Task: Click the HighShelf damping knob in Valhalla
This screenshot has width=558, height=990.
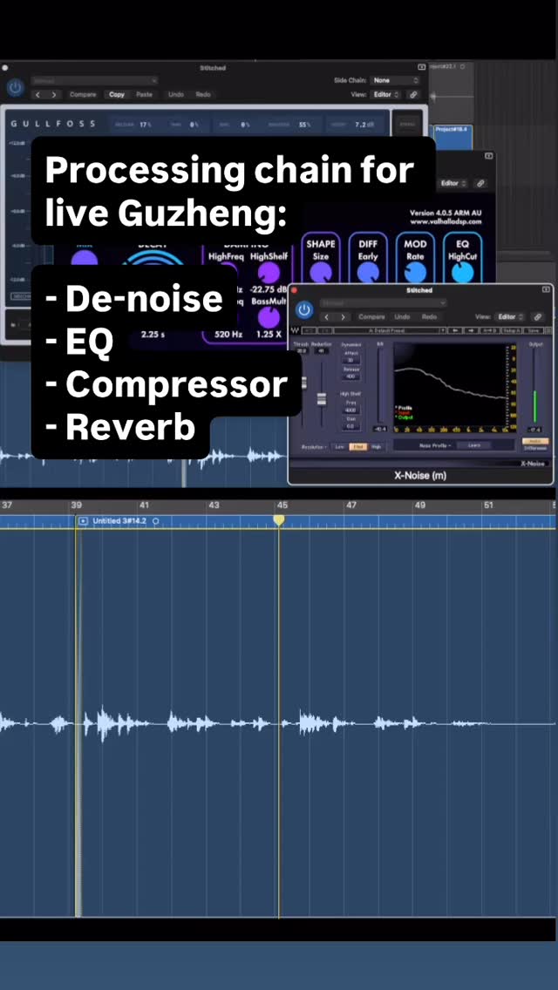Action: [269, 273]
